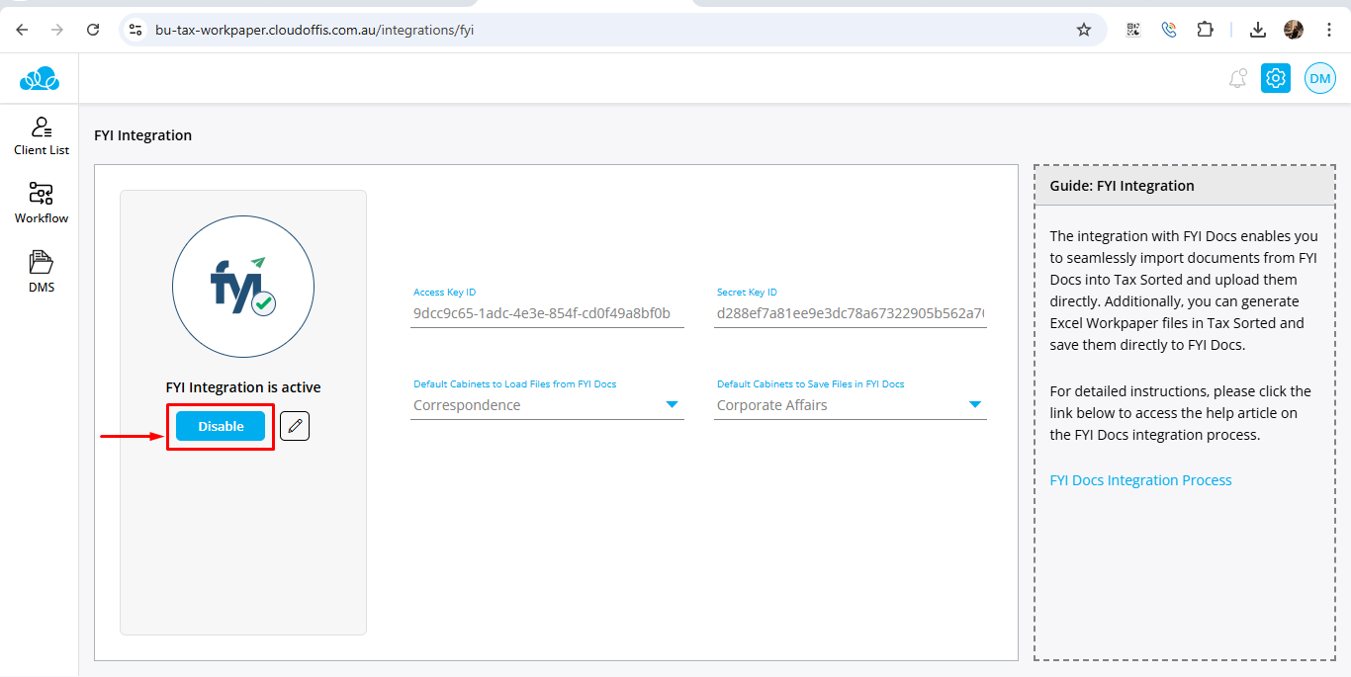The image size is (1351, 677).
Task: Open the Correspondence cabinet dropdown
Action: point(547,405)
